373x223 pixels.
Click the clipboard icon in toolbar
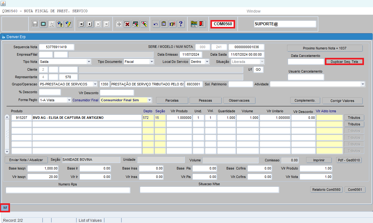tap(164, 24)
